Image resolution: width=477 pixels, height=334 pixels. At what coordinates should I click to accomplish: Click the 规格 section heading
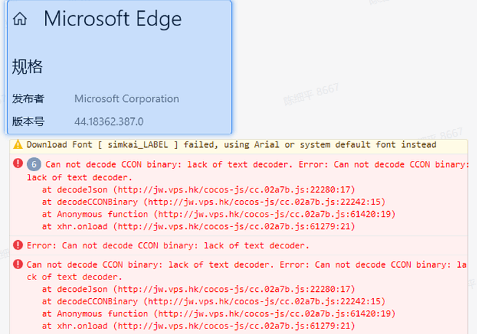28,67
